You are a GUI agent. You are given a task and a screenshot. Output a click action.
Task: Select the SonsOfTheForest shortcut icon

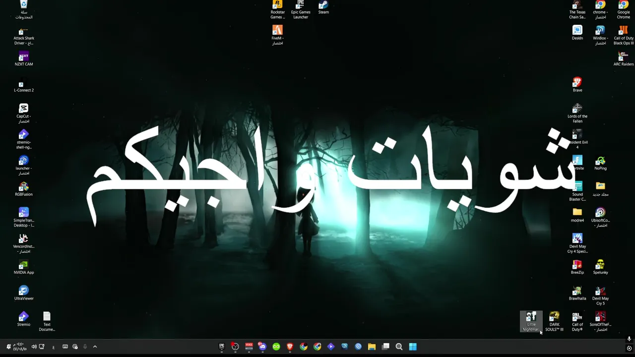click(600, 322)
